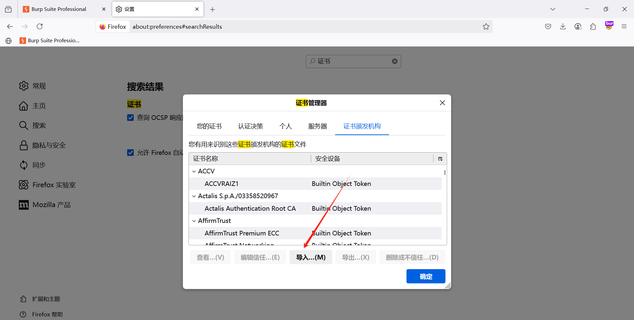Collapse the Actalis S.p.A. group
The width and height of the screenshot is (634, 320).
[194, 196]
